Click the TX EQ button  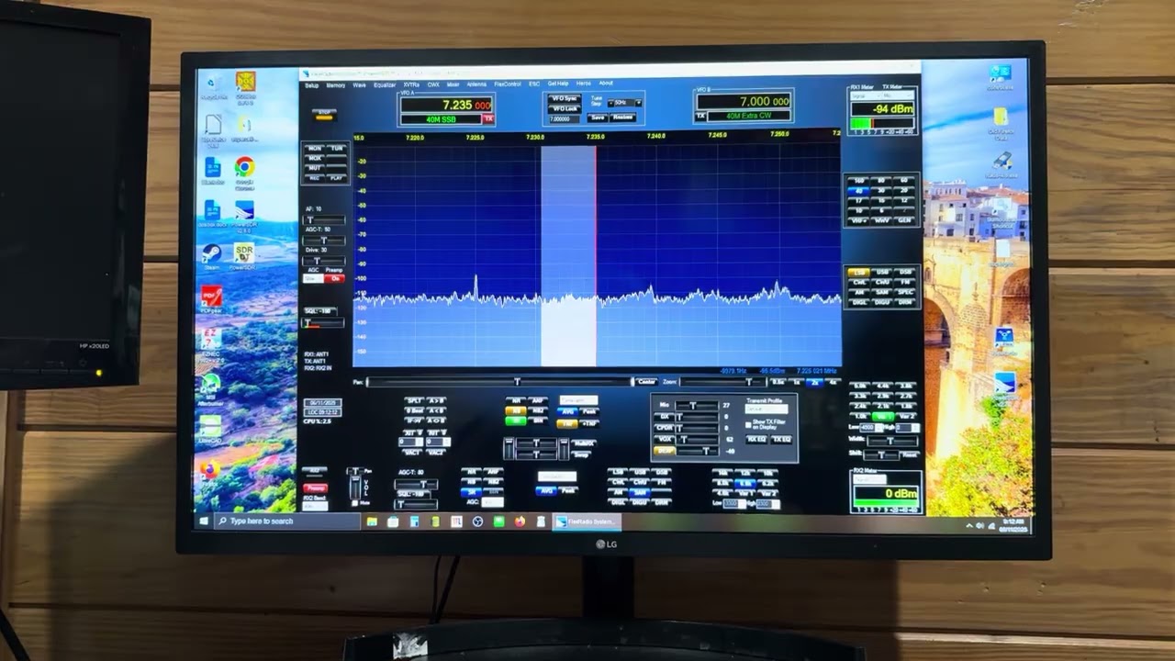coord(781,440)
